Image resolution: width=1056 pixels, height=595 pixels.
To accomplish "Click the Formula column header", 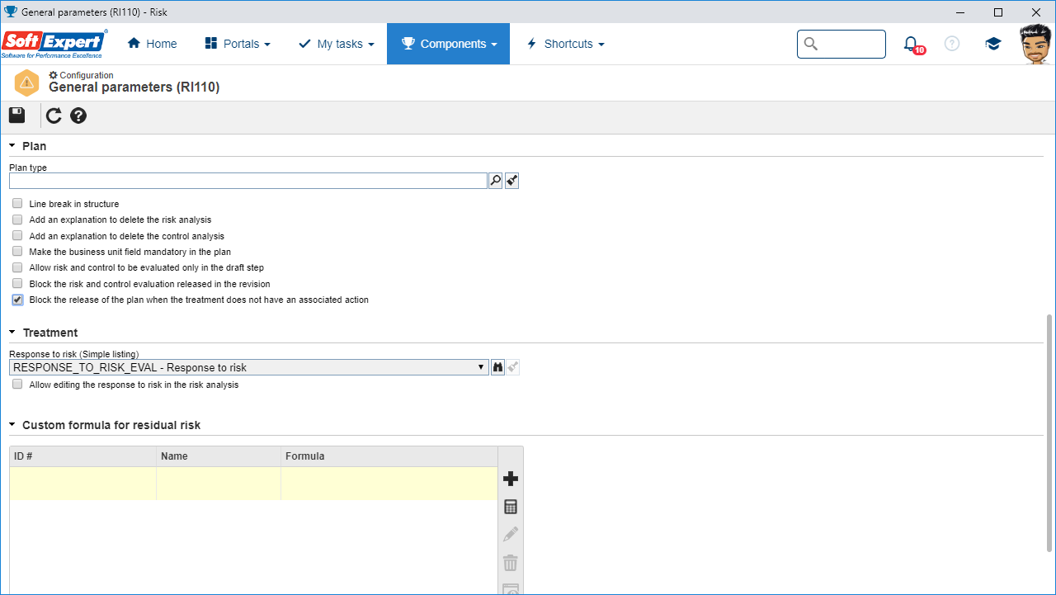I will tap(389, 456).
